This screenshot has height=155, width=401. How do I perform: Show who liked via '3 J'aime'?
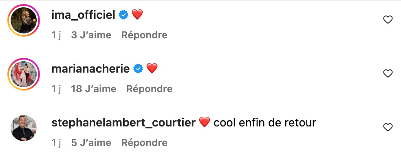pyautogui.click(x=91, y=35)
